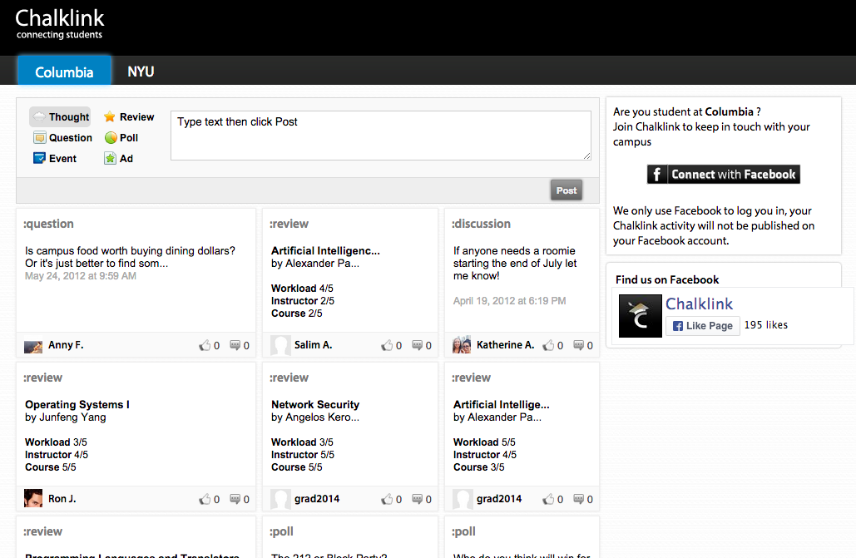Click the Chalklink logo in header
The width and height of the screenshot is (856, 558).
coord(60,23)
